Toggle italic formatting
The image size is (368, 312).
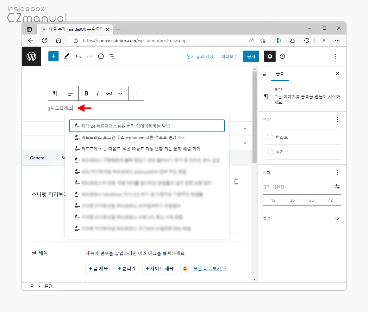click(x=98, y=93)
